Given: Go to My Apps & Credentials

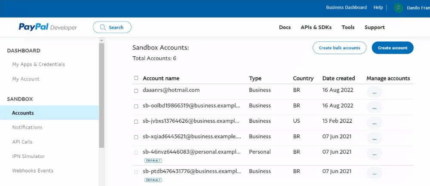Looking at the screenshot, I should point(38,64).
